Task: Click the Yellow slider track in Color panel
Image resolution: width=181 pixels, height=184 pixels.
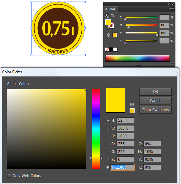Action: (141, 33)
